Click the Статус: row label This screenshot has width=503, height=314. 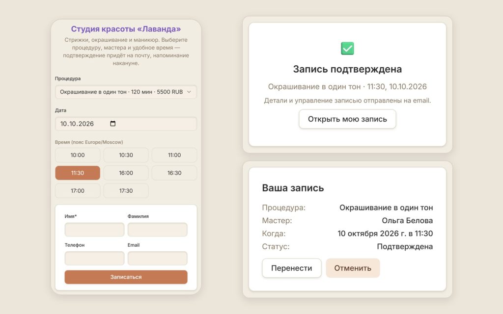point(276,246)
